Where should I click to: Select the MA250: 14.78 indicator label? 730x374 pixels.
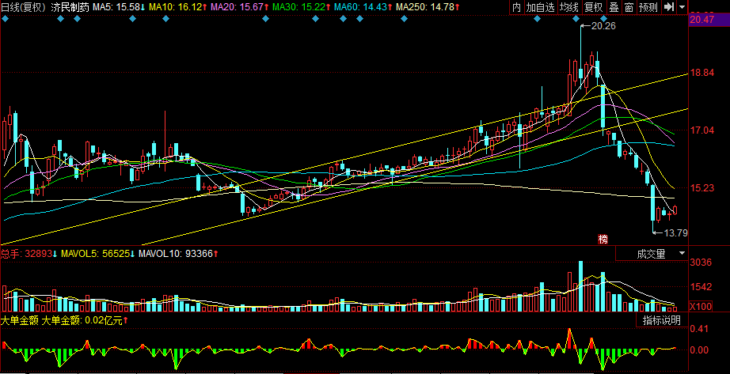point(428,7)
